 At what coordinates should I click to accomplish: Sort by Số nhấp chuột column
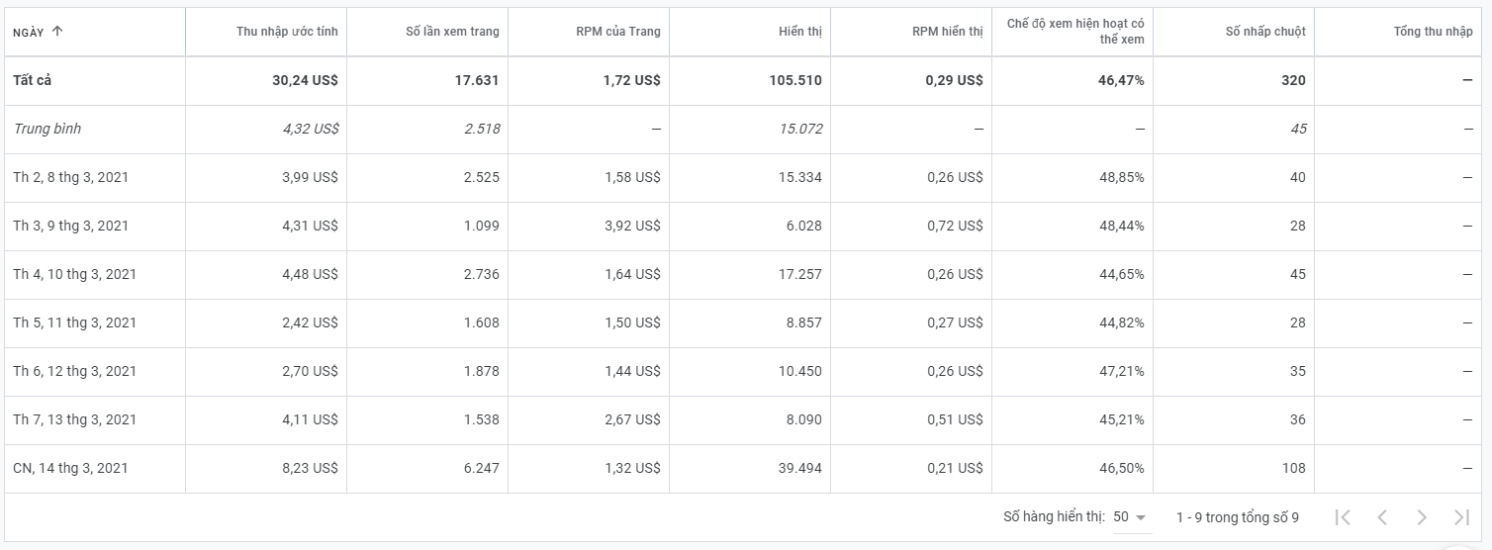pos(1265,32)
